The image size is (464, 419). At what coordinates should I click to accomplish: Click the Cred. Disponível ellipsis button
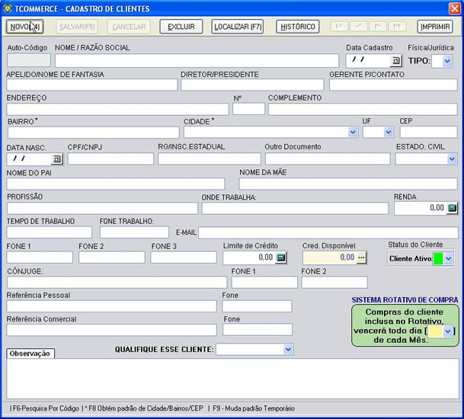click(361, 257)
